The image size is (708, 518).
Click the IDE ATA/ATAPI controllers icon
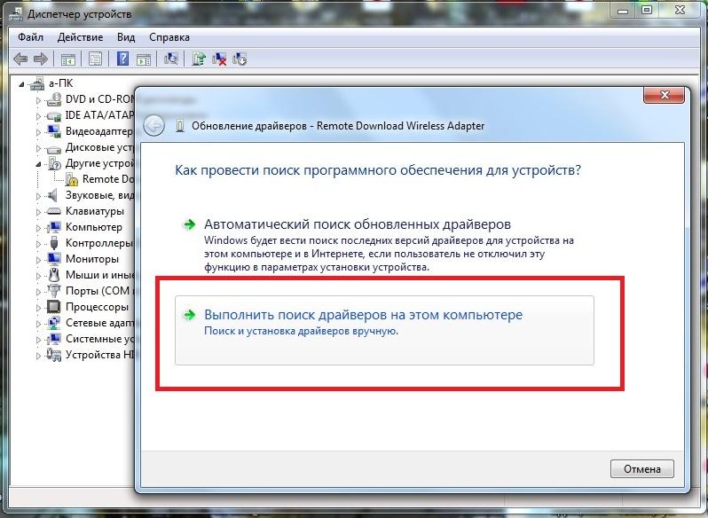(x=54, y=115)
